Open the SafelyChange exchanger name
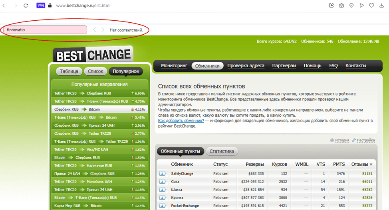Screen dimensions: 389x210 [182, 174]
